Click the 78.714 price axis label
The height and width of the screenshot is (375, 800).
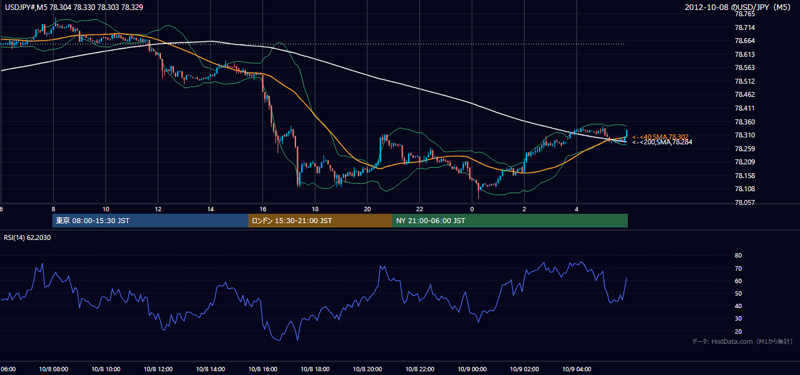tap(745, 27)
